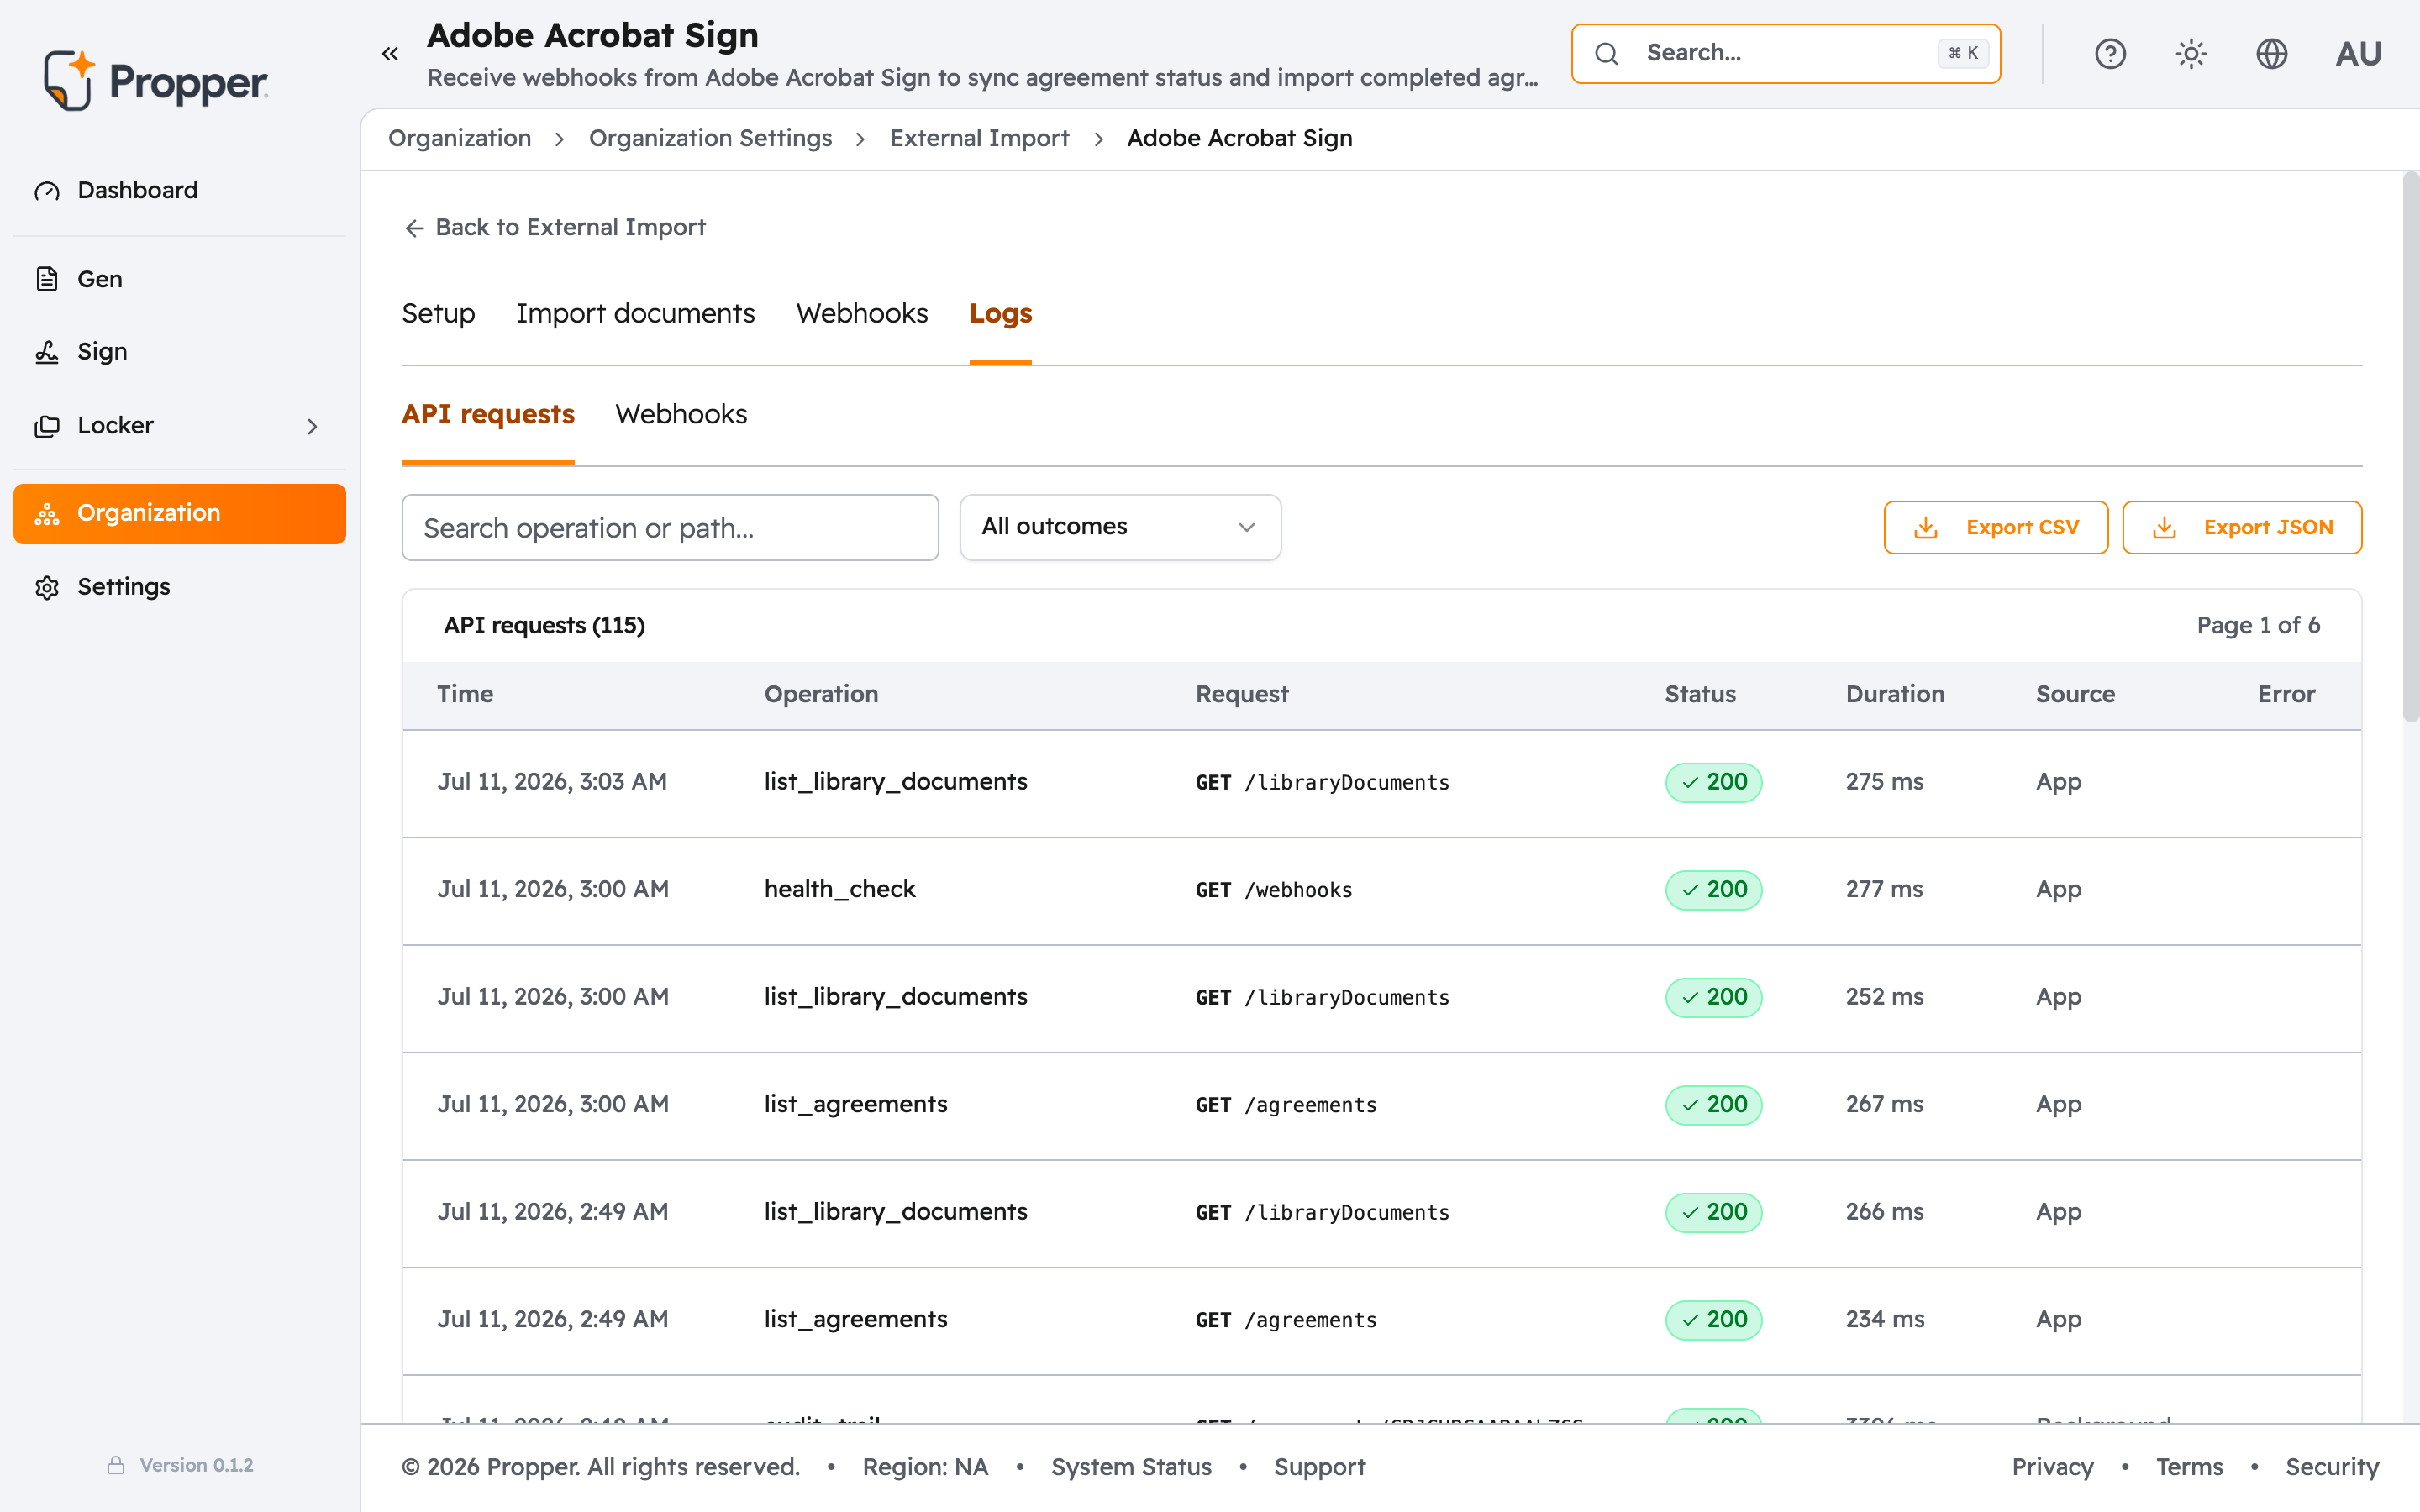The width and height of the screenshot is (2420, 1512).
Task: Click the Gen document icon
Action: (47, 279)
